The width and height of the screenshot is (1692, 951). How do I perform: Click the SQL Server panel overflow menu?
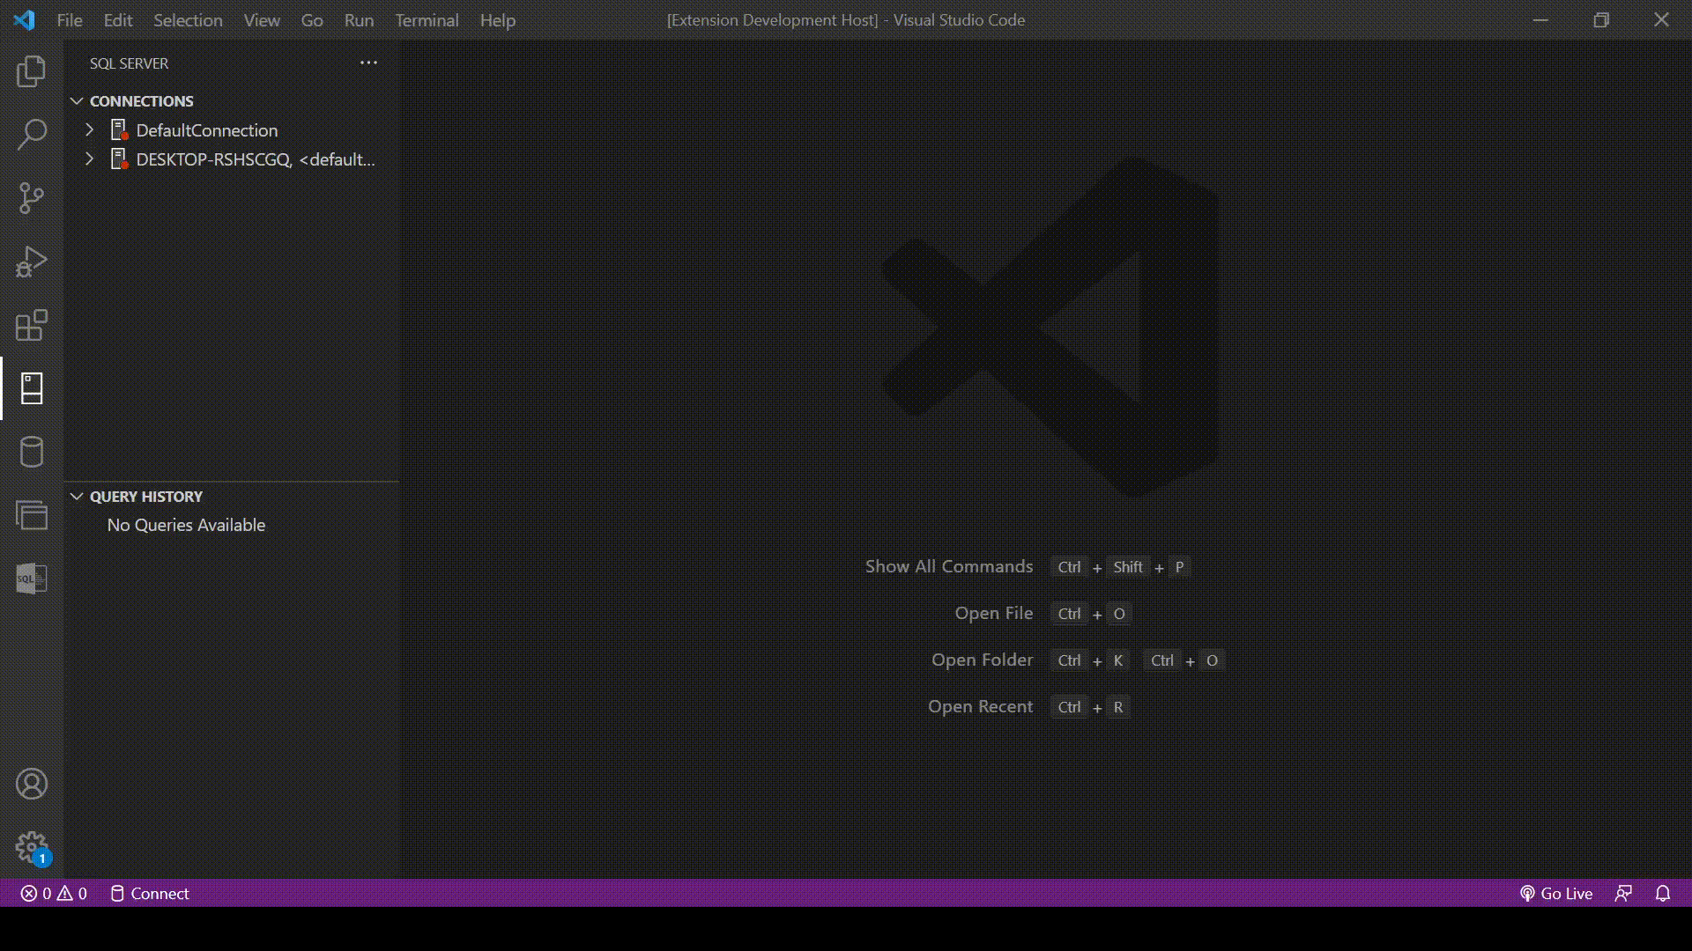(368, 63)
